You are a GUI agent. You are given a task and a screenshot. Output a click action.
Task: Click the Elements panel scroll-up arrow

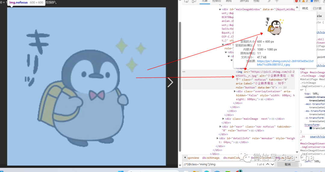tap(297, 7)
